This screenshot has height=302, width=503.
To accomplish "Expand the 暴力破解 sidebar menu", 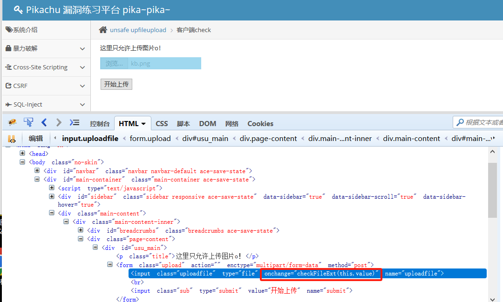I will (82, 49).
